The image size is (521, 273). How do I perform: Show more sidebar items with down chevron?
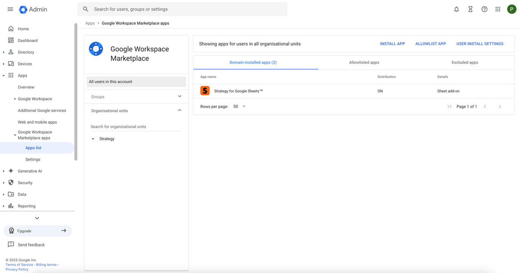[37, 218]
